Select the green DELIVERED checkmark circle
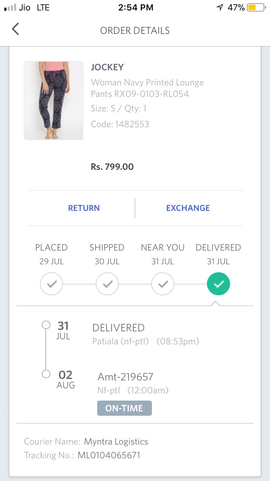Screen dimensions: 270x481 (x=218, y=284)
